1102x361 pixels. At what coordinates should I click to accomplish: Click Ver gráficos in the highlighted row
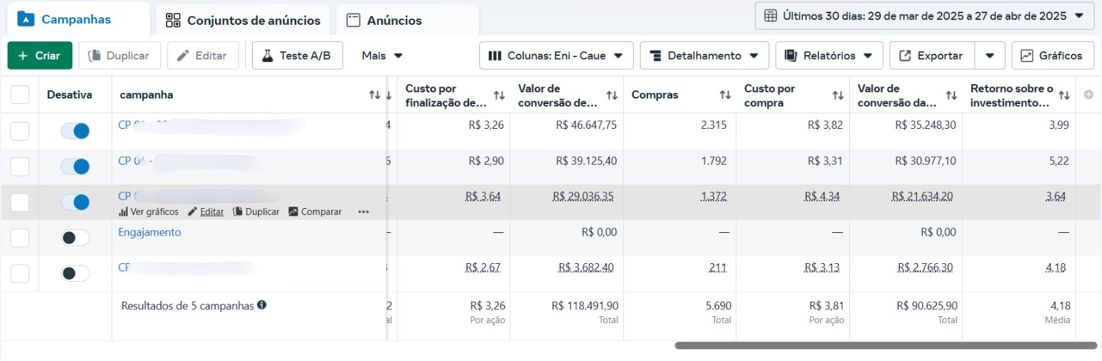click(x=149, y=212)
